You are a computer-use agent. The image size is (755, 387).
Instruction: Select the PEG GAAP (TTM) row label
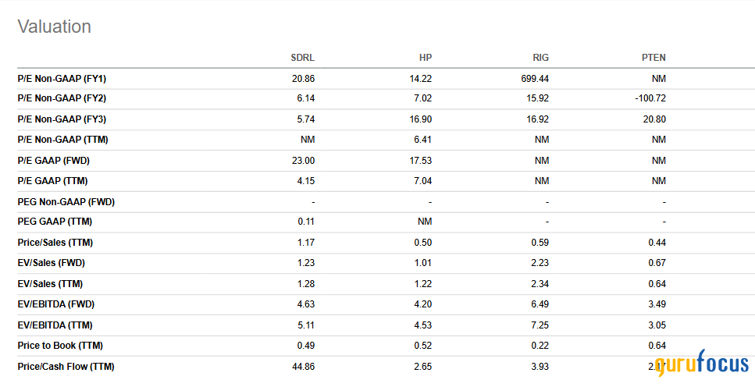point(55,222)
